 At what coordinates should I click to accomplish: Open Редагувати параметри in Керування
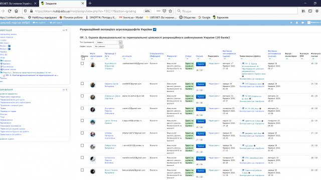[11, 96]
